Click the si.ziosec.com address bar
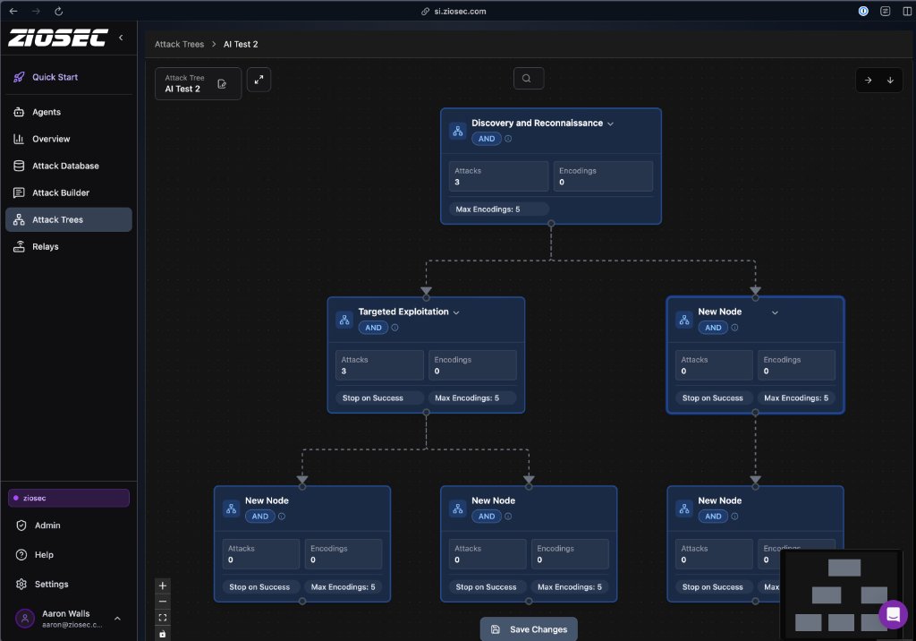916x641 pixels. click(454, 11)
